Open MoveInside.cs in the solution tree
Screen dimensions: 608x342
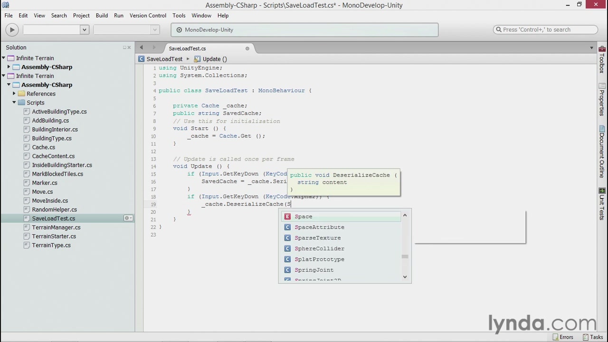[x=50, y=200]
